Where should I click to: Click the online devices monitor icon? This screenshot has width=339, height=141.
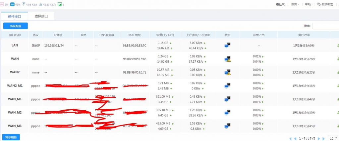tap(60, 4)
